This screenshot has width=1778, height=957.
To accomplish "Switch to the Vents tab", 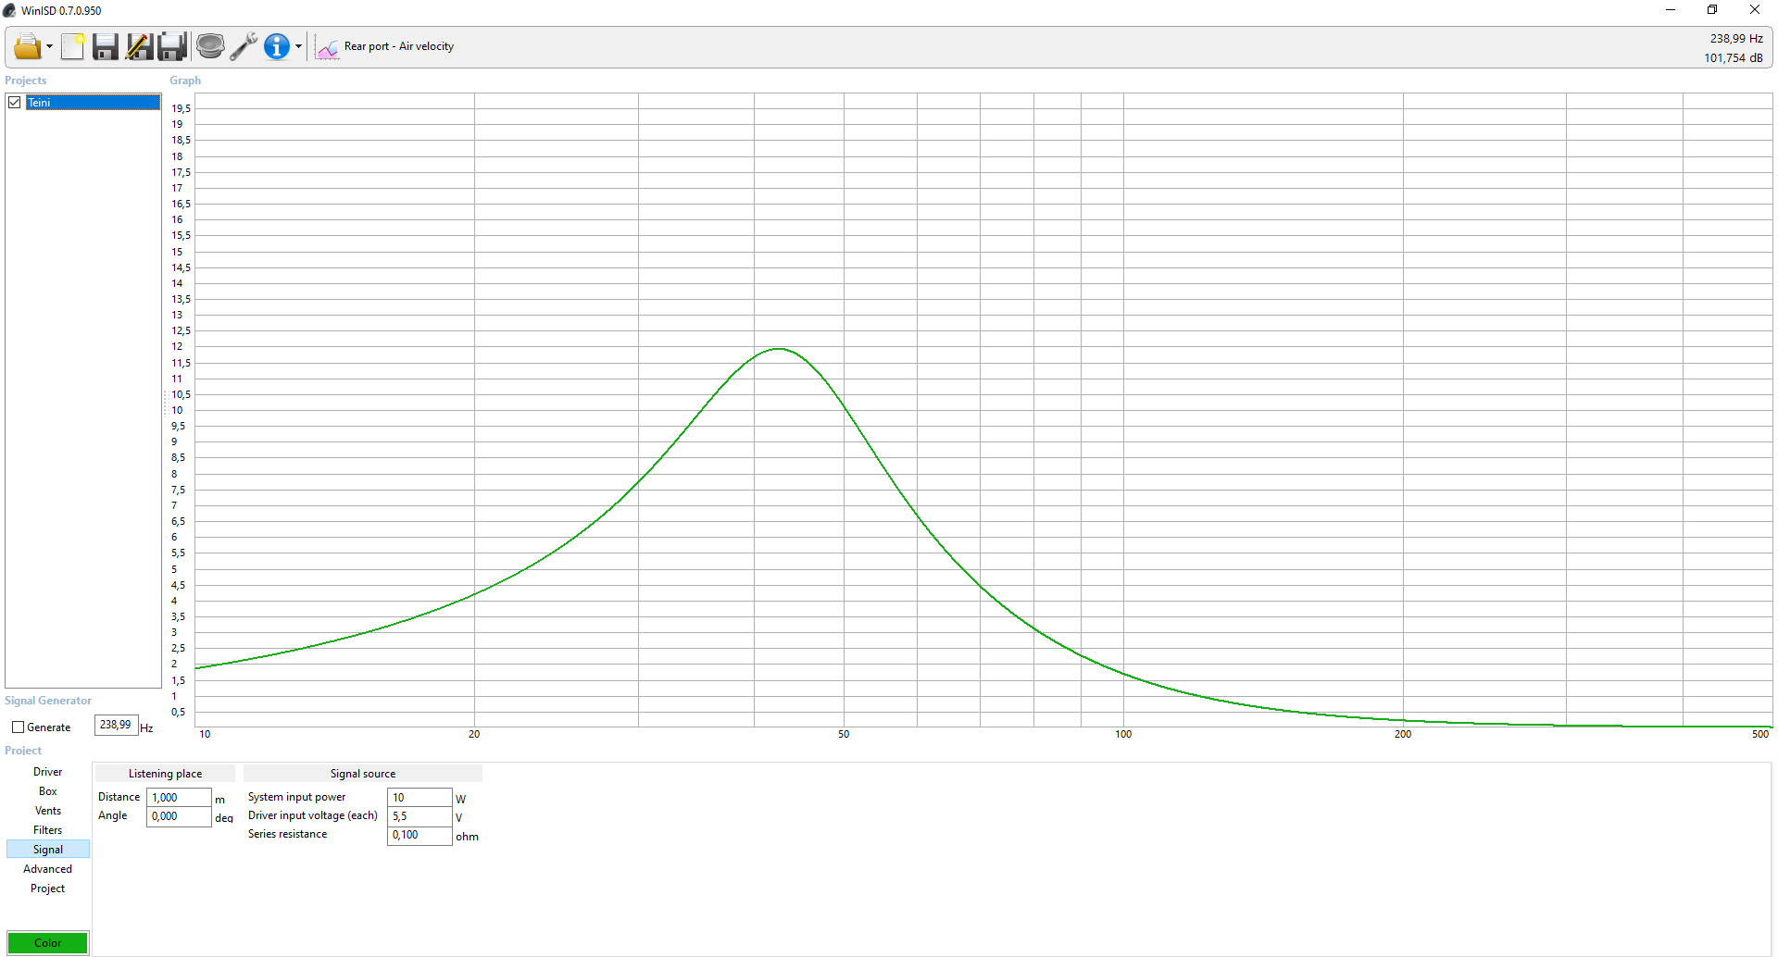I will (48, 811).
